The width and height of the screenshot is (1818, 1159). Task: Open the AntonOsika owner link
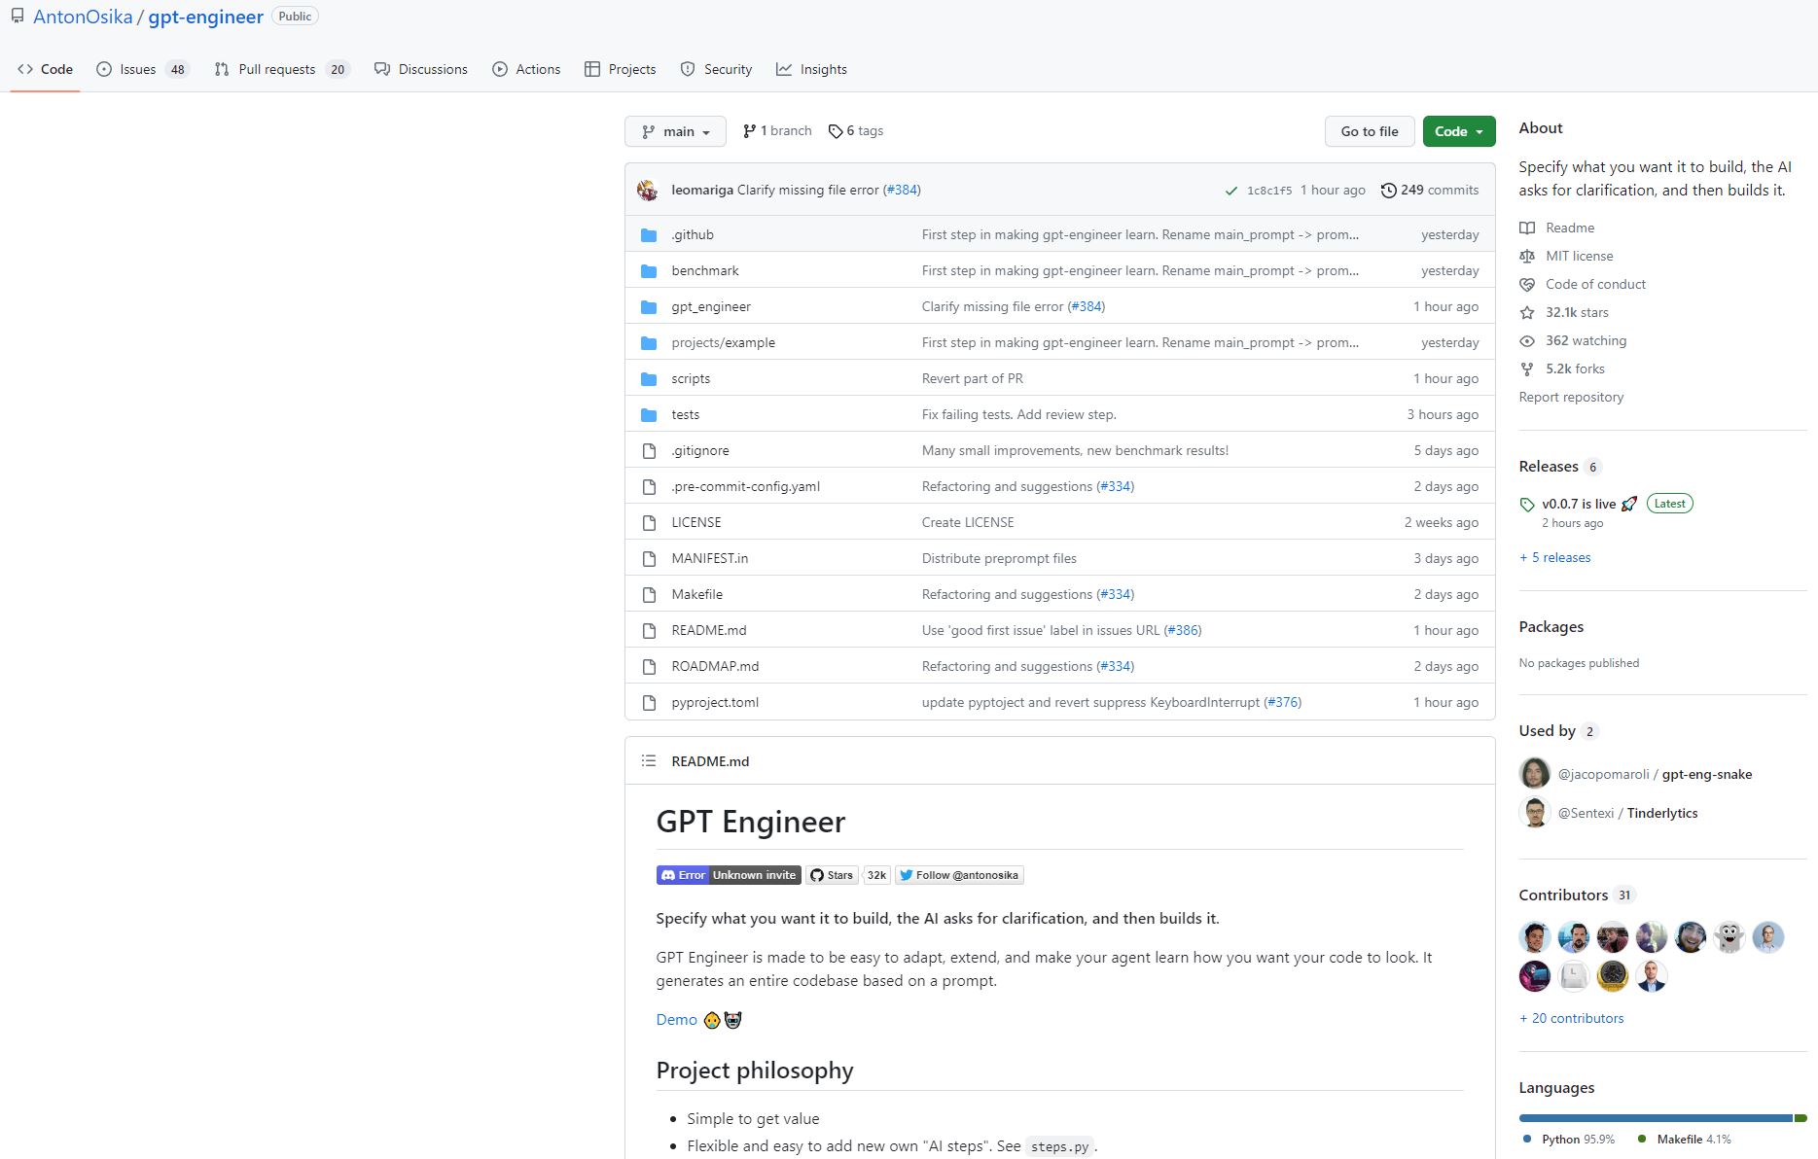pos(83,17)
